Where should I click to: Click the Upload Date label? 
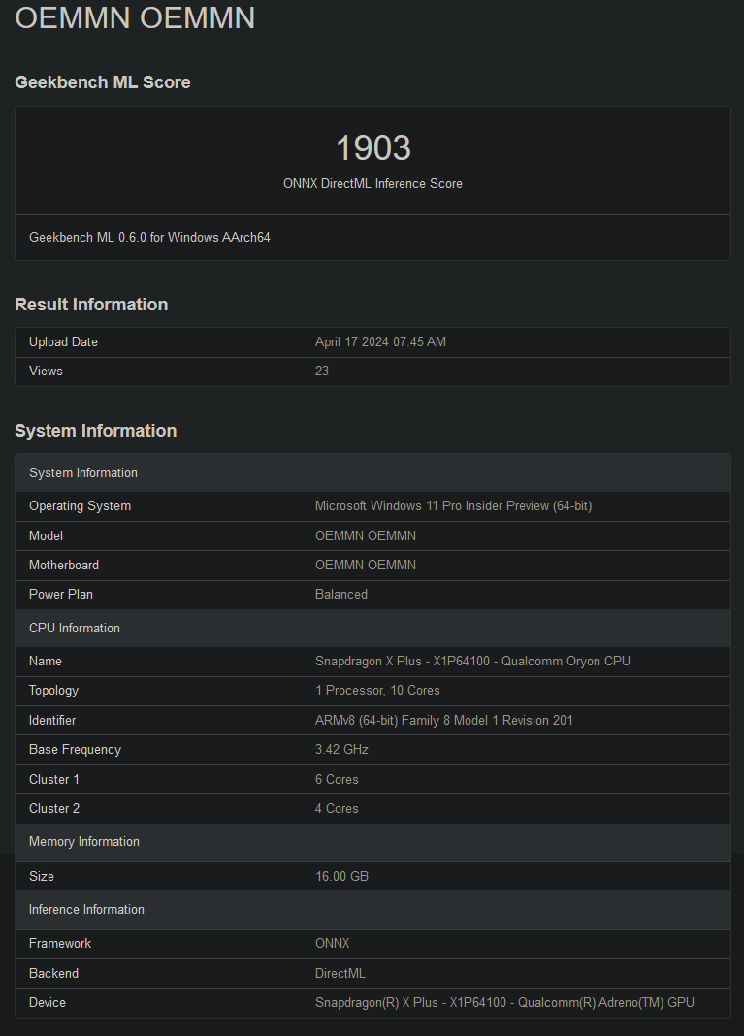[x=63, y=341]
